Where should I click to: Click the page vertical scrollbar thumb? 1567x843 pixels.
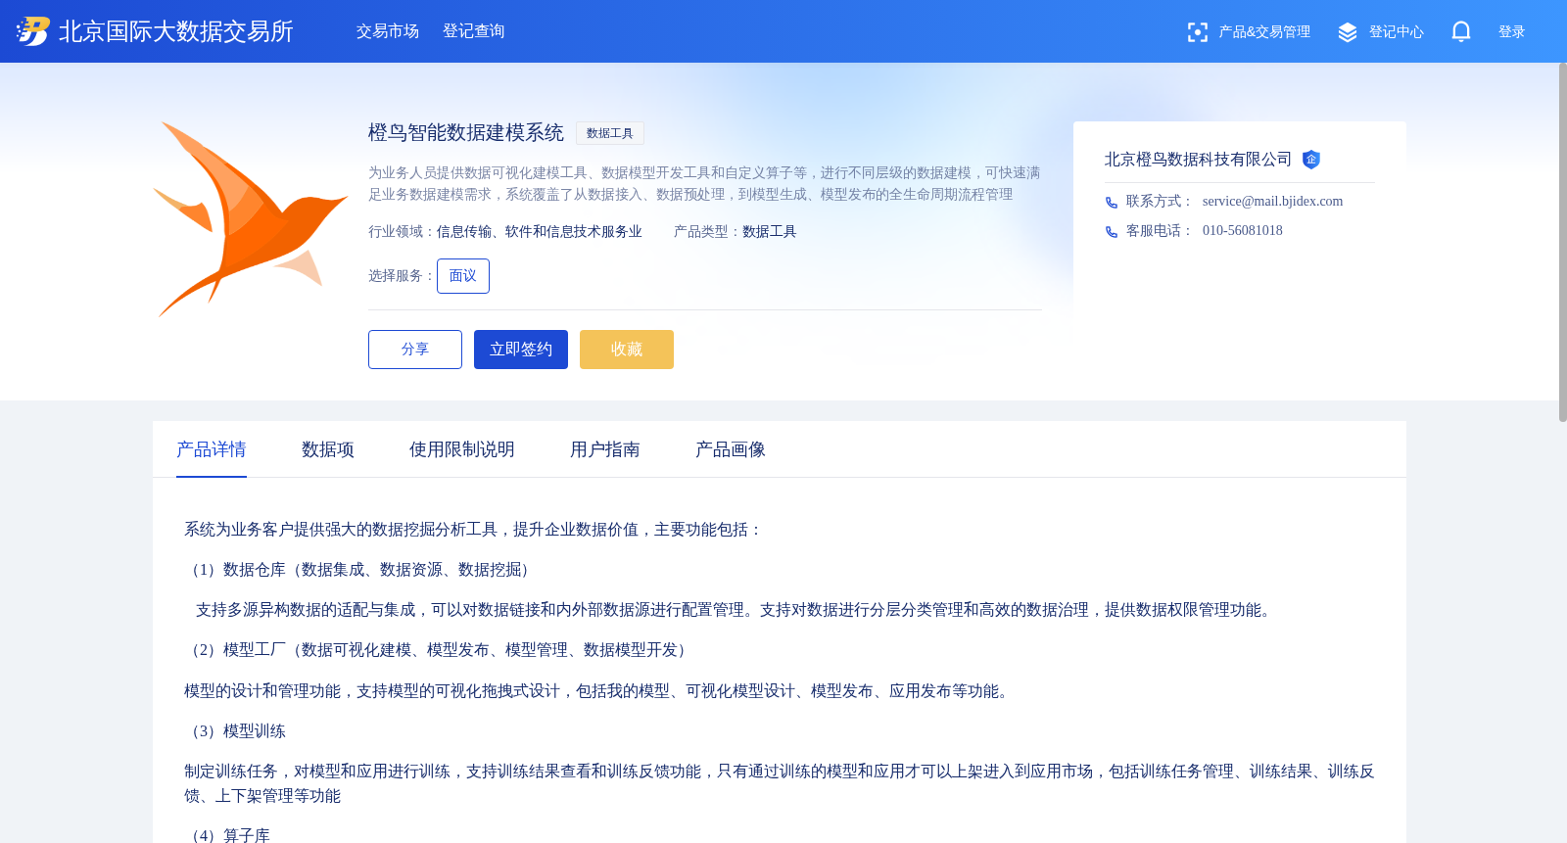pos(1562,243)
